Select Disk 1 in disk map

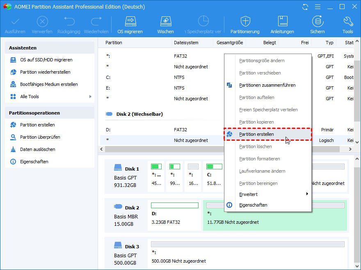click(126, 176)
